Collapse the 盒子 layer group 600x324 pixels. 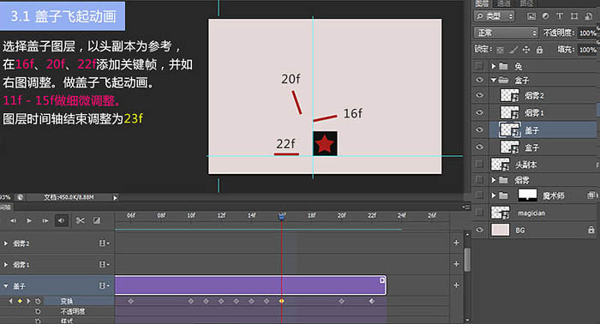494,80
